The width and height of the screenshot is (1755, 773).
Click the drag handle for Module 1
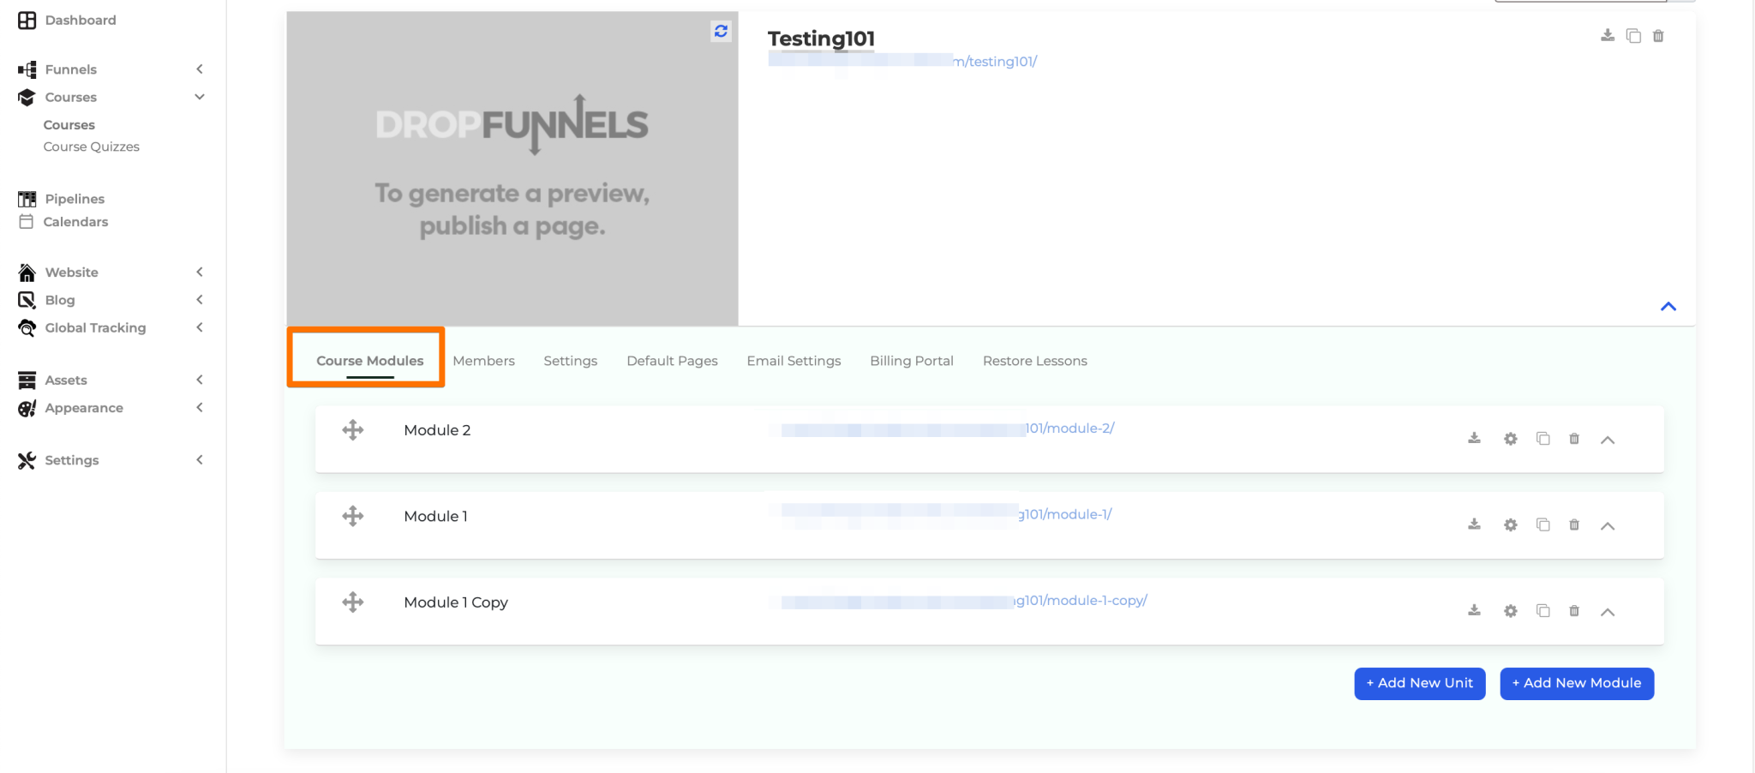(351, 515)
